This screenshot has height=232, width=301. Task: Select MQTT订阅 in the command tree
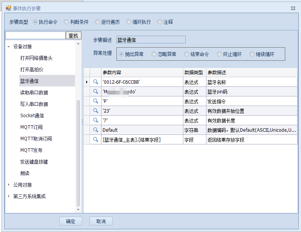click(x=31, y=127)
